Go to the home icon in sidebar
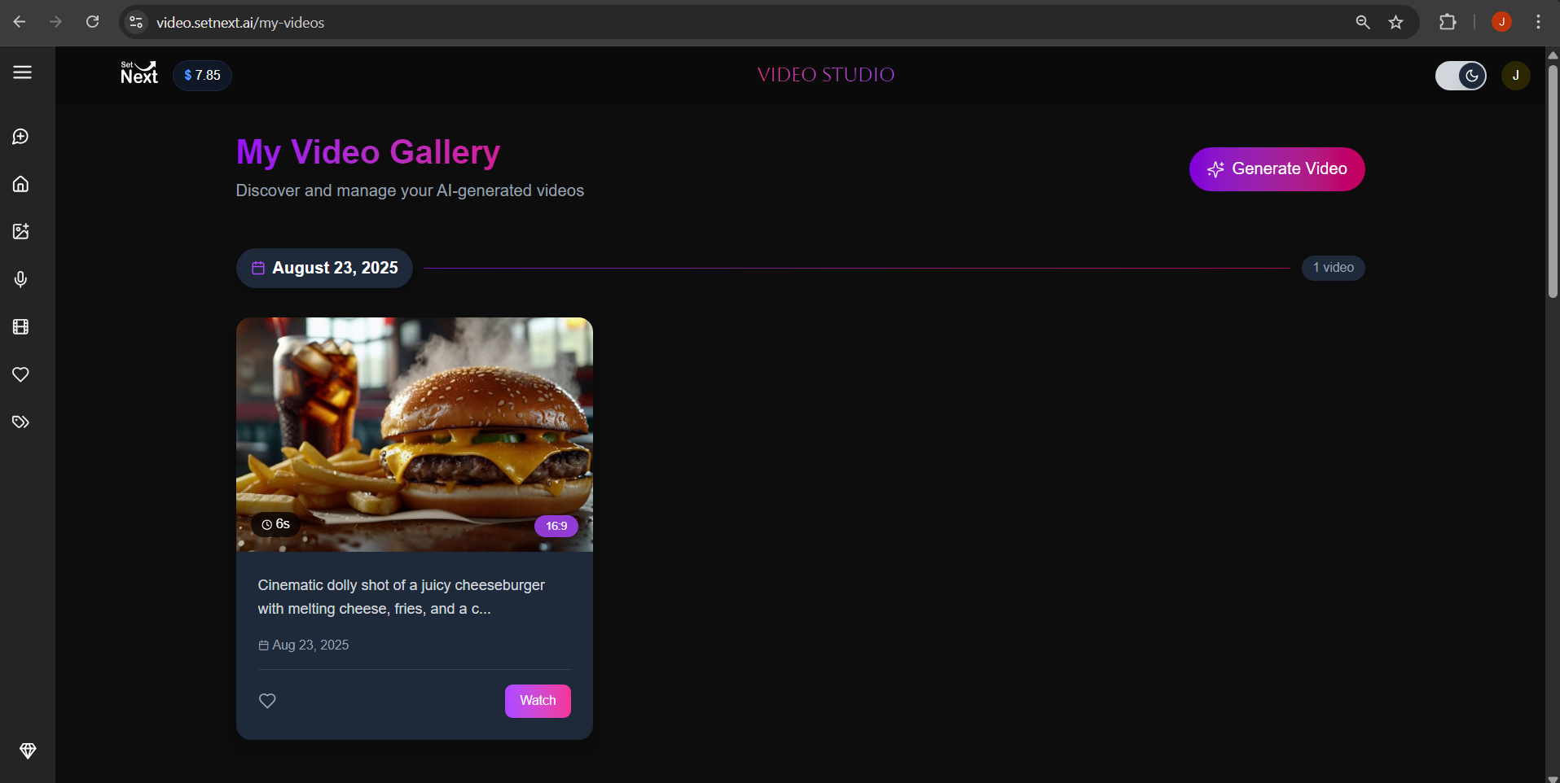 [x=21, y=184]
